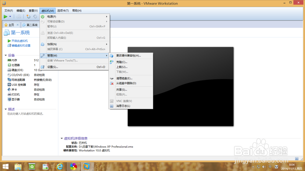305x171 pixels.
Task: Open the 编辑(E) menu
Action: click(x=21, y=11)
